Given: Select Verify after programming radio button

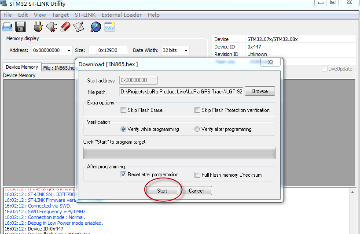Looking at the screenshot, I should tap(197, 129).
